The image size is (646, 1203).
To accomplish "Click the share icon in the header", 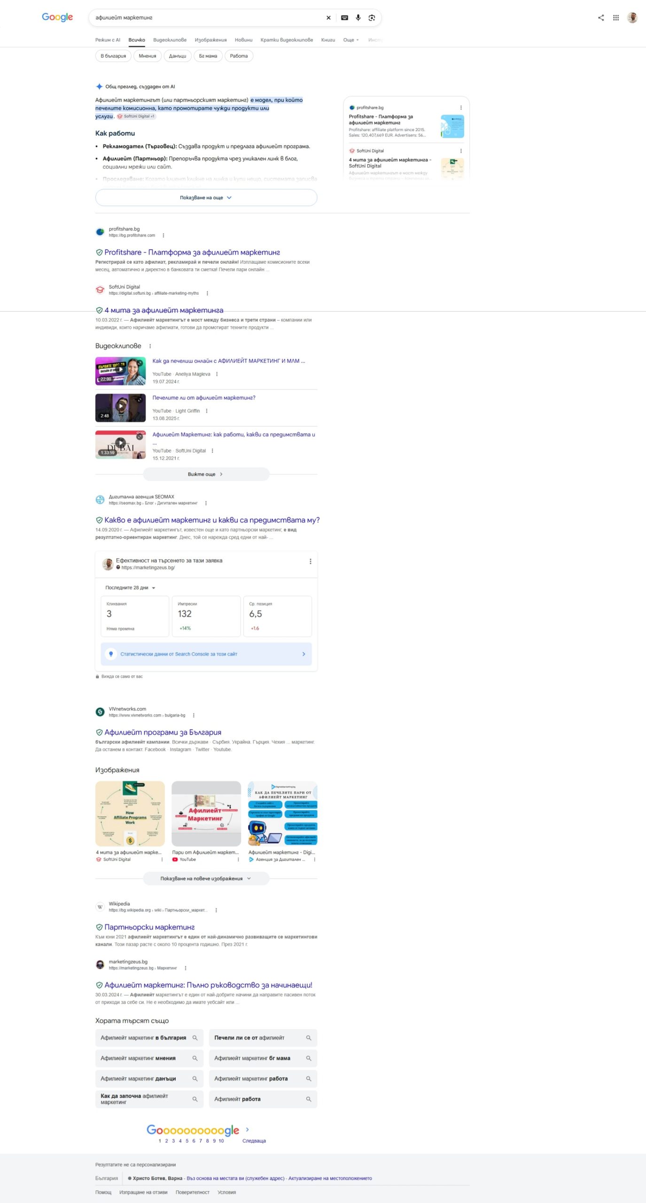I will [x=601, y=18].
